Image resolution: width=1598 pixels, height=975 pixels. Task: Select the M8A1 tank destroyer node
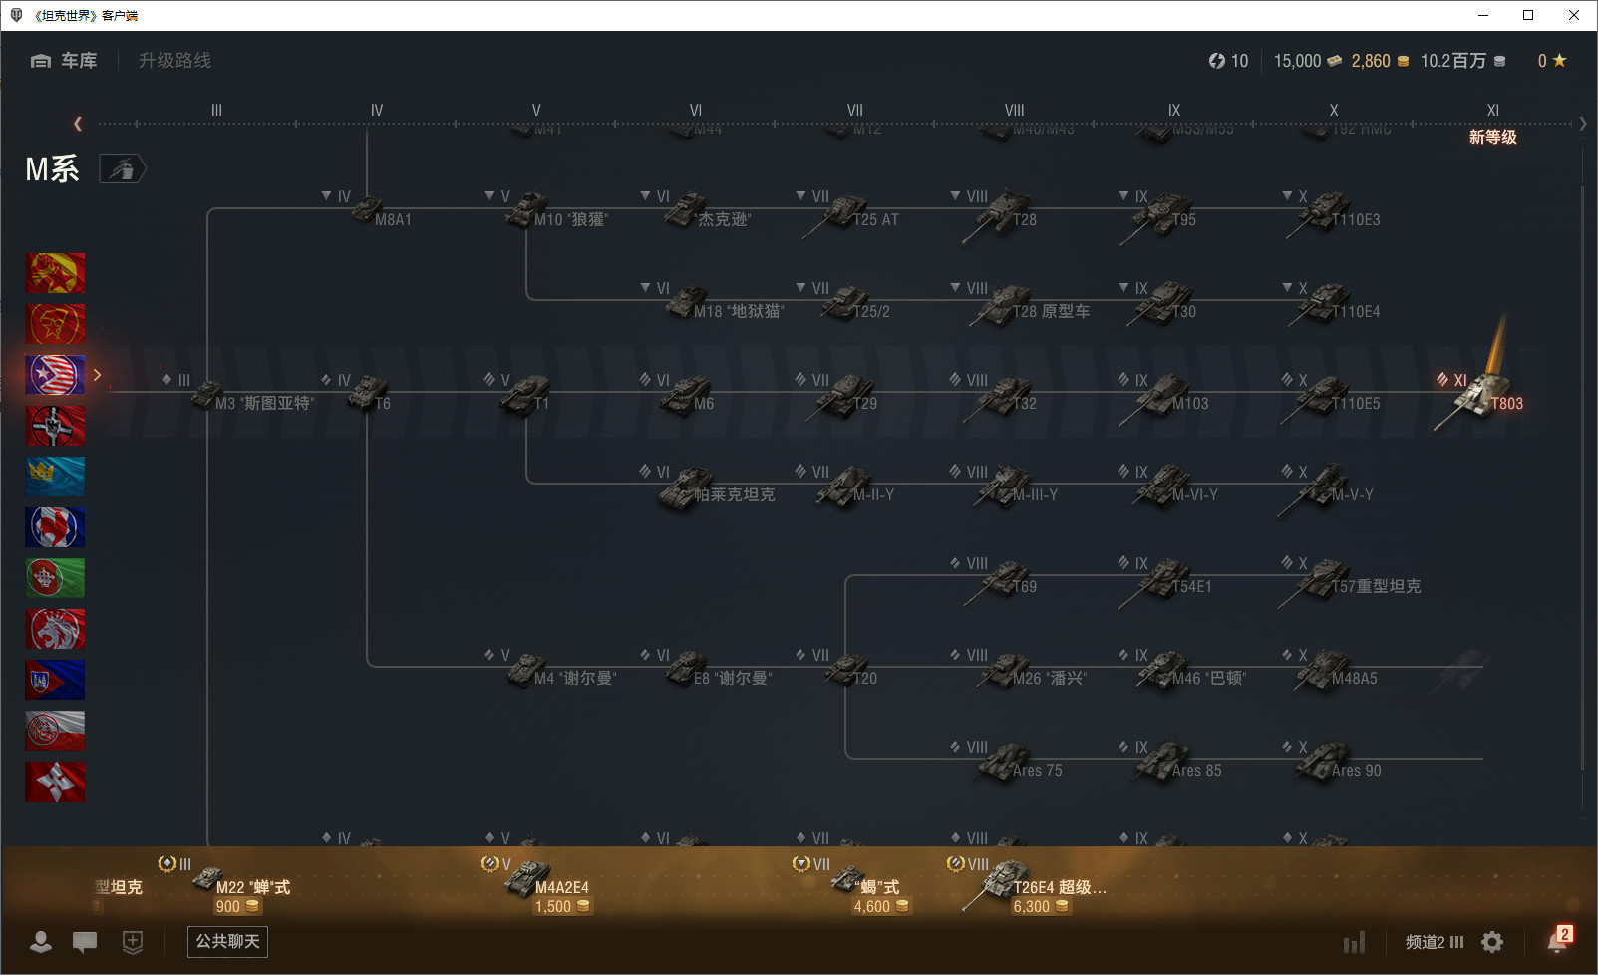[x=381, y=211]
